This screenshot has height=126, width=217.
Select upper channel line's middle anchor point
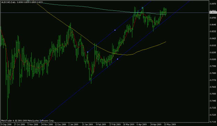pos(115,30)
